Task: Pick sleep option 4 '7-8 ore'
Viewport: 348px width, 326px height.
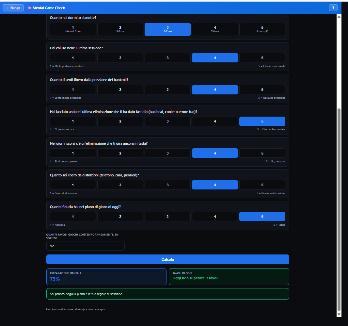Action: [215, 29]
